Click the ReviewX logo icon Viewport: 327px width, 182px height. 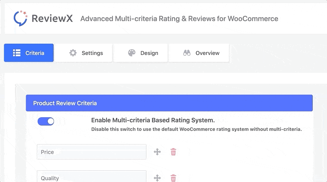tap(20, 18)
